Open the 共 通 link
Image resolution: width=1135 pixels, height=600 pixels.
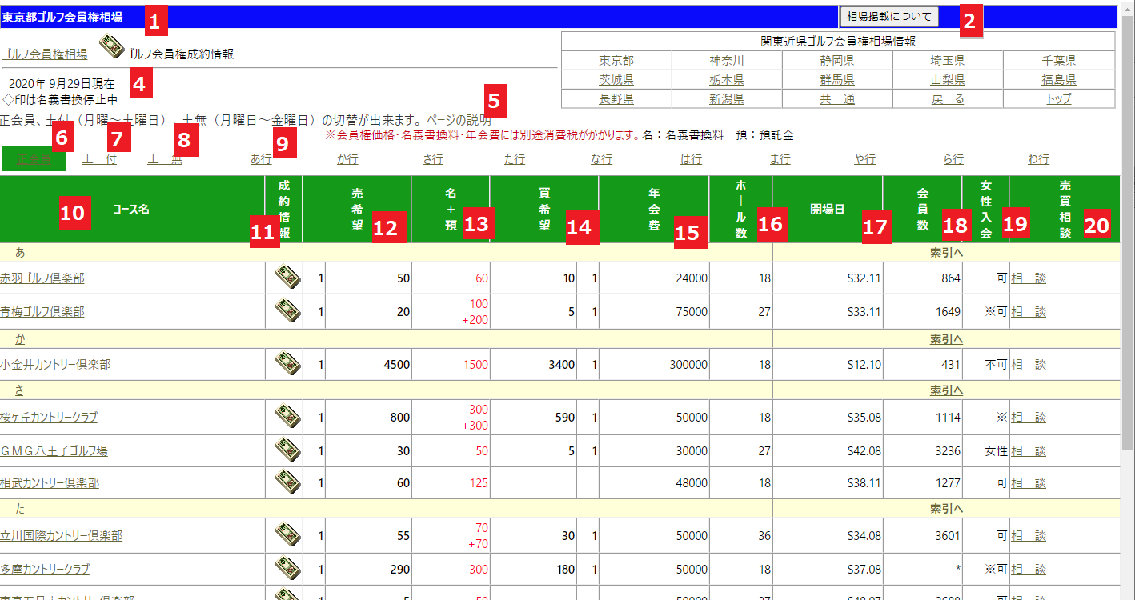coord(837,99)
